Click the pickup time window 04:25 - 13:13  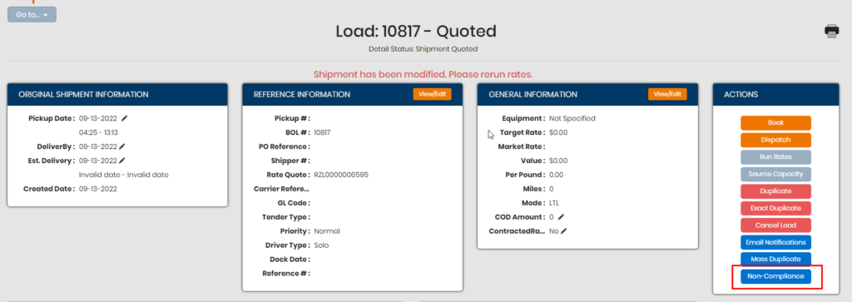click(x=98, y=132)
